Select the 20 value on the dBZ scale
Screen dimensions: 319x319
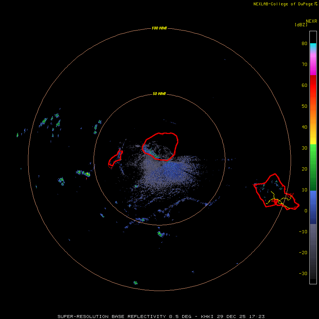tap(304, 169)
